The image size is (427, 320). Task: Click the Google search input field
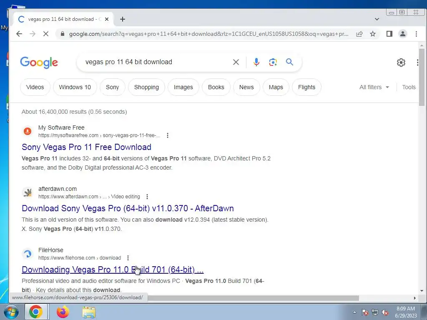[157, 62]
